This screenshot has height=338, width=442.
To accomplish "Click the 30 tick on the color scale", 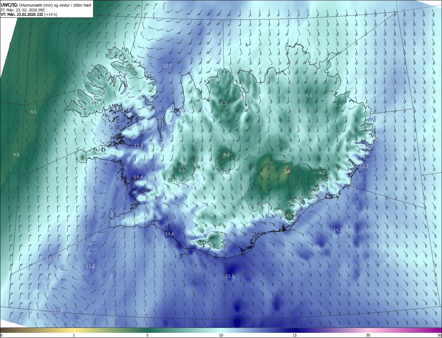I will 368,335.
